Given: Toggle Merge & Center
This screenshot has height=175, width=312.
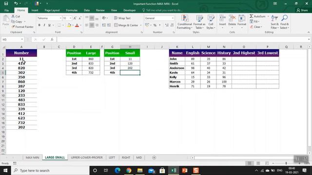Looking at the screenshot, I should (126, 25).
